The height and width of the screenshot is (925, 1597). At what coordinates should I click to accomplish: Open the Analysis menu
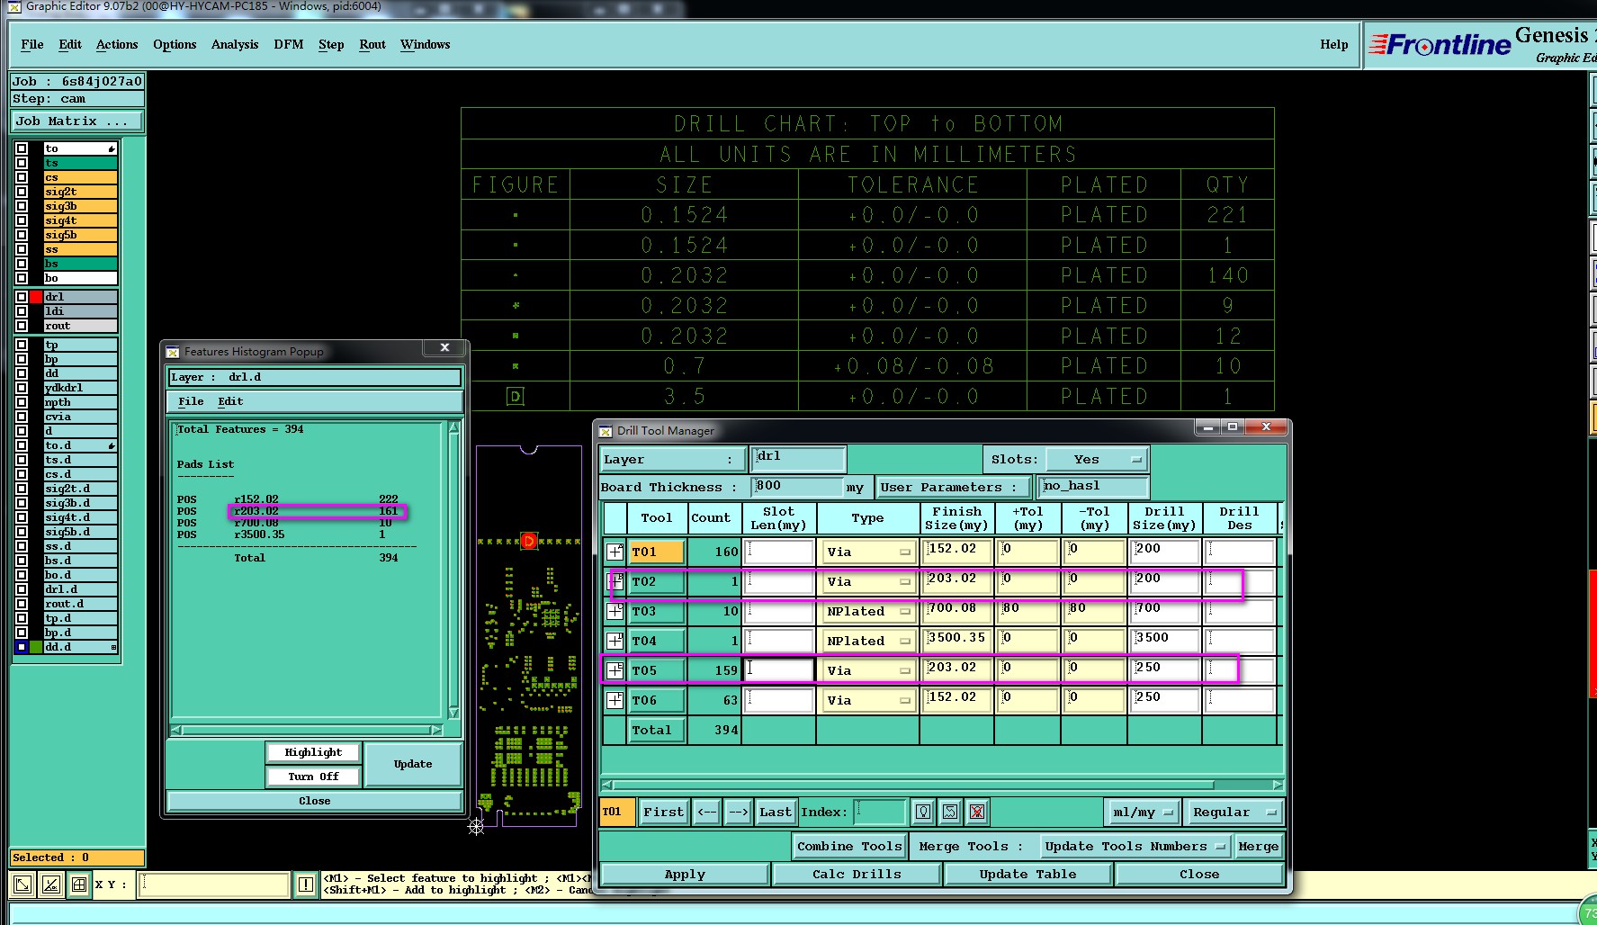click(234, 44)
